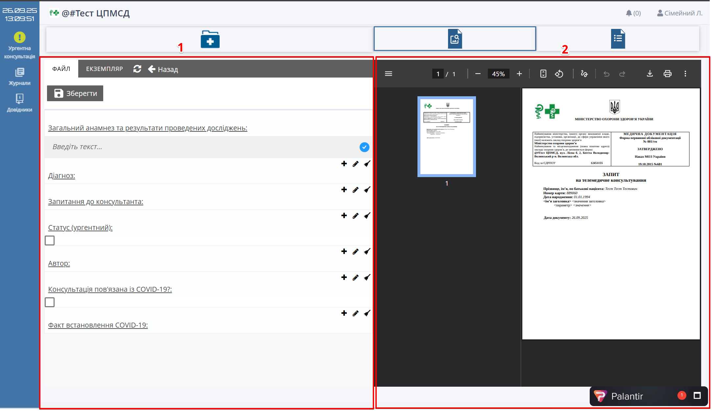Rotate the PDF page counterclockwise
The width and height of the screenshot is (712, 411).
pos(559,74)
